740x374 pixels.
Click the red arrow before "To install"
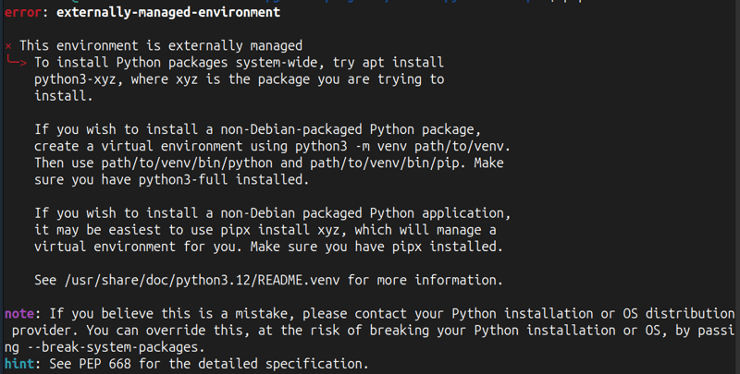coord(17,62)
